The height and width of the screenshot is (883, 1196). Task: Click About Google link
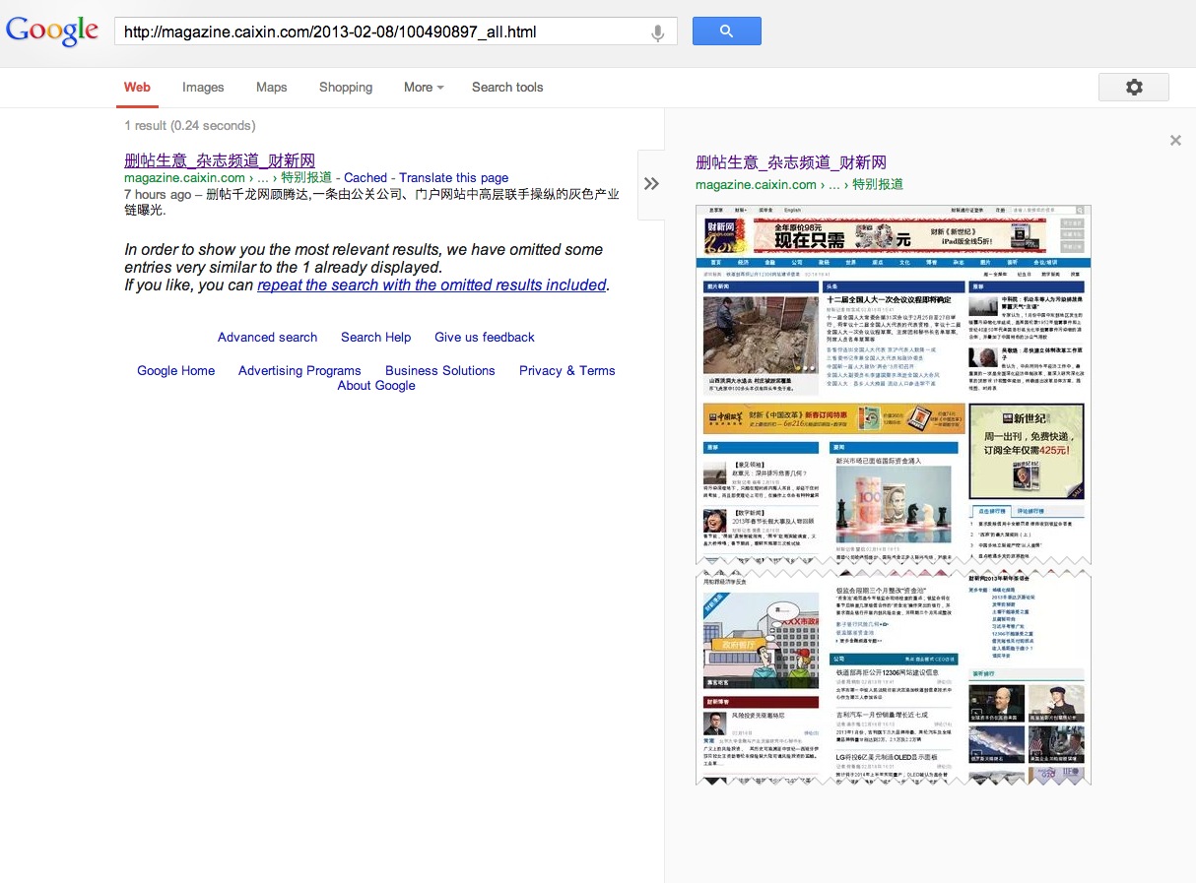click(376, 385)
